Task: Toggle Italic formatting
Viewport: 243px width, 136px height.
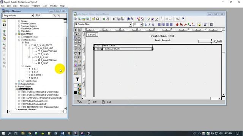Action: [149, 25]
